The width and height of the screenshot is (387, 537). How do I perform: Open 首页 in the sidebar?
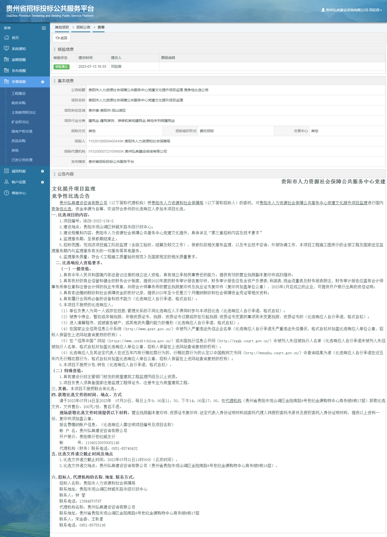15,38
